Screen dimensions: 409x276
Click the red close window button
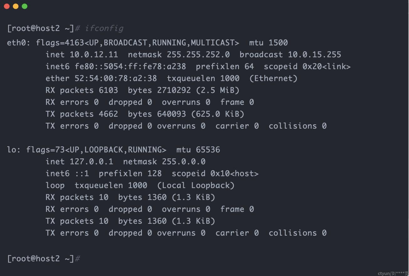coord(7,6)
